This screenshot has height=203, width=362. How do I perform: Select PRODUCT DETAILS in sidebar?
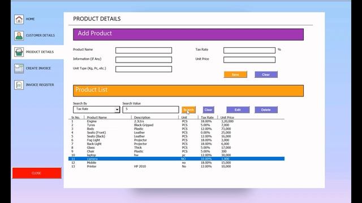[x=40, y=52]
